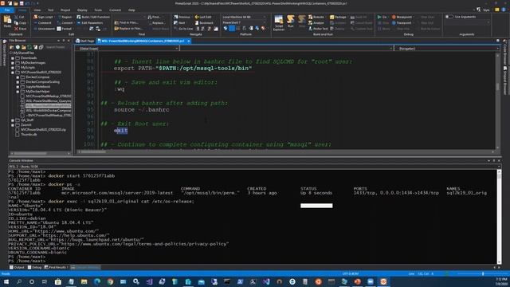Screen dimensions: 510x287
Task: Open the View ribbon tab
Action: click(x=37, y=10)
